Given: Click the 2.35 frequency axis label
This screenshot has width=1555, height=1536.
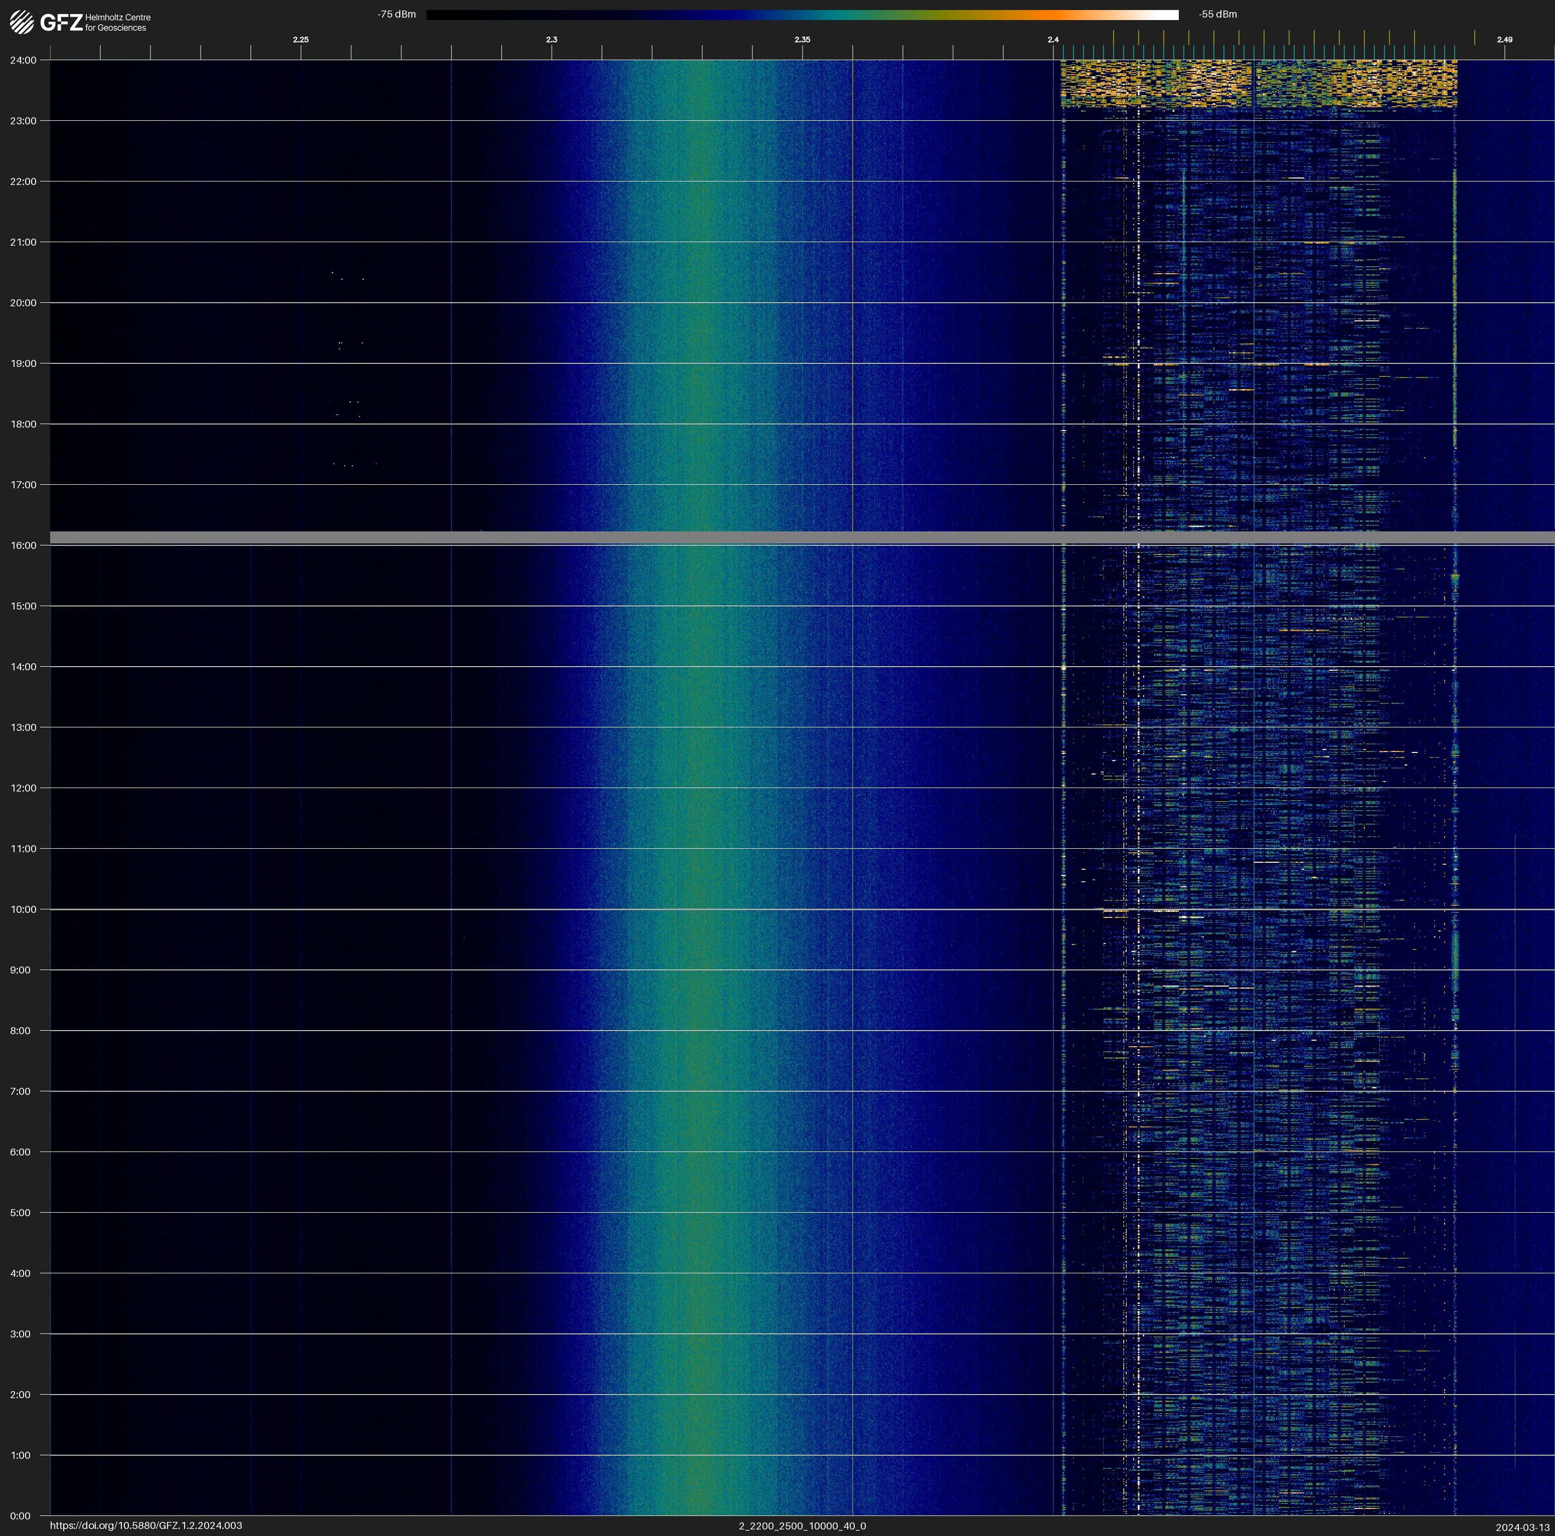Looking at the screenshot, I should click(802, 40).
